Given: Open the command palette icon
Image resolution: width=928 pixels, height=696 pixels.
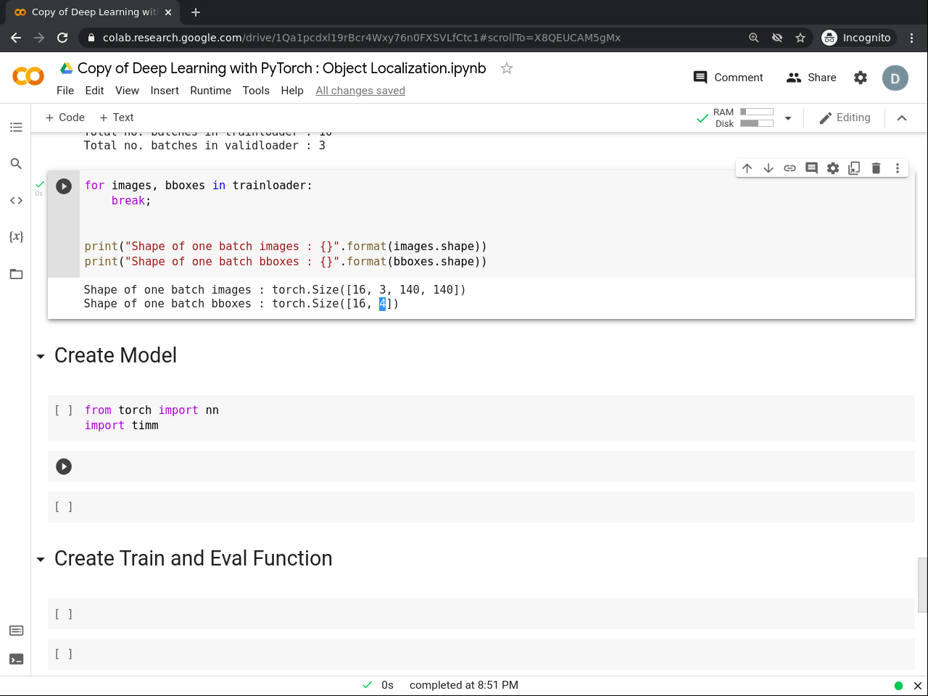Looking at the screenshot, I should (16, 631).
